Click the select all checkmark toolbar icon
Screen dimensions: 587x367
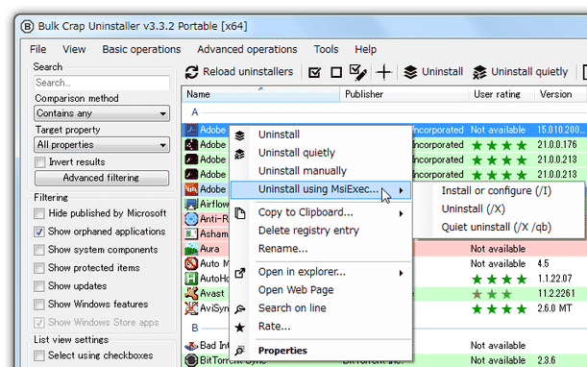(314, 72)
